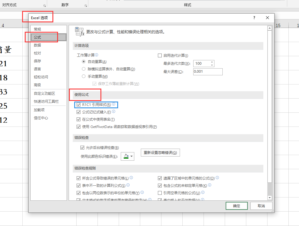Toggle 遗漏了区域中的单元格的公式 checkbox

tap(160, 178)
